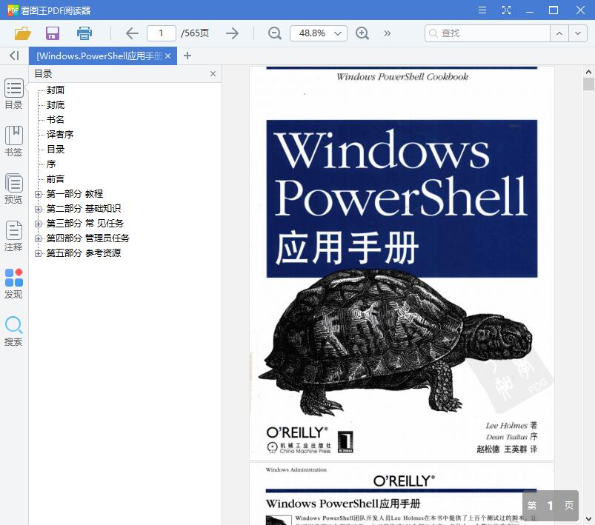
Task: Zoom out with the minus magnifier
Action: coord(274,33)
